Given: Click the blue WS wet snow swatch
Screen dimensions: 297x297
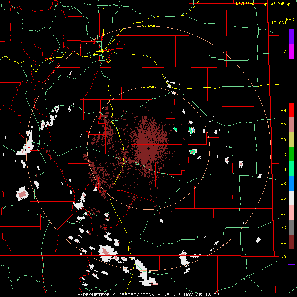Looking at the screenshot, I should pos(291,183).
